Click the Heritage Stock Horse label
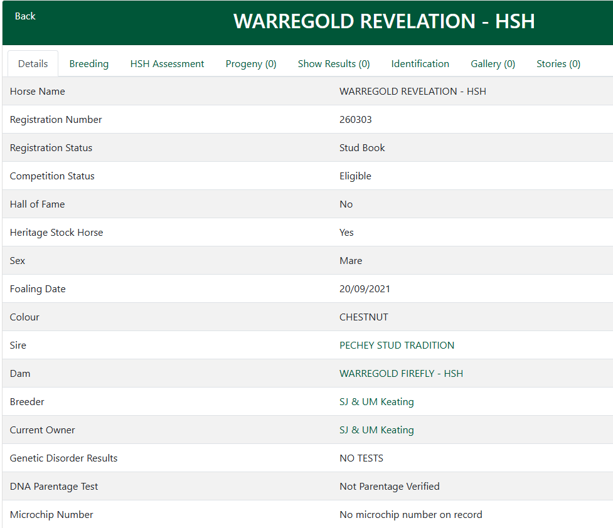 pyautogui.click(x=56, y=232)
